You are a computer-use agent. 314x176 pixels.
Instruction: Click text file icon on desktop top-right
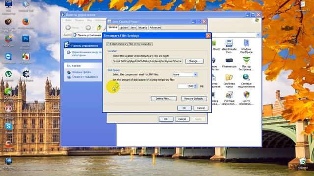click(x=303, y=6)
